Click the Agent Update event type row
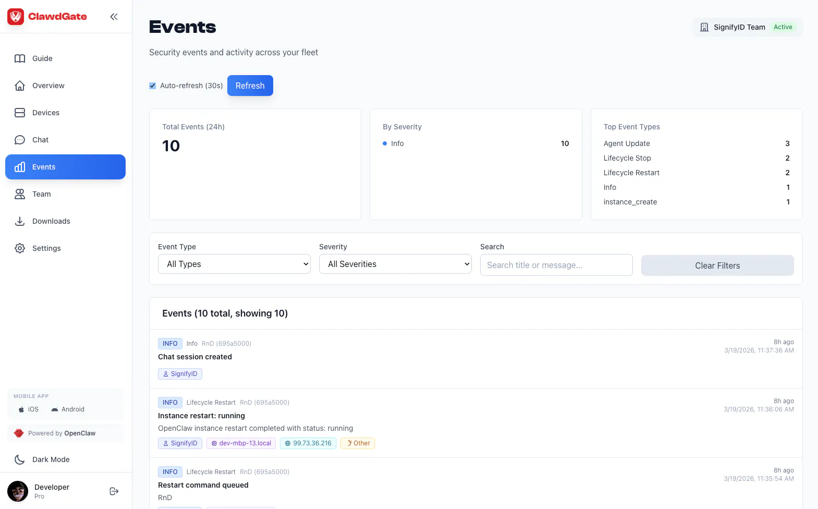The width and height of the screenshot is (818, 509). [x=697, y=143]
